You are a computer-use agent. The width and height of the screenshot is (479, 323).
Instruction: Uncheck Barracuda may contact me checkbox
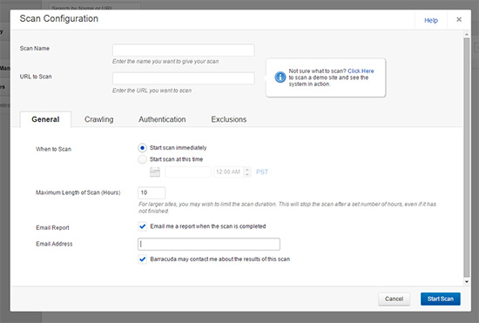[142, 259]
